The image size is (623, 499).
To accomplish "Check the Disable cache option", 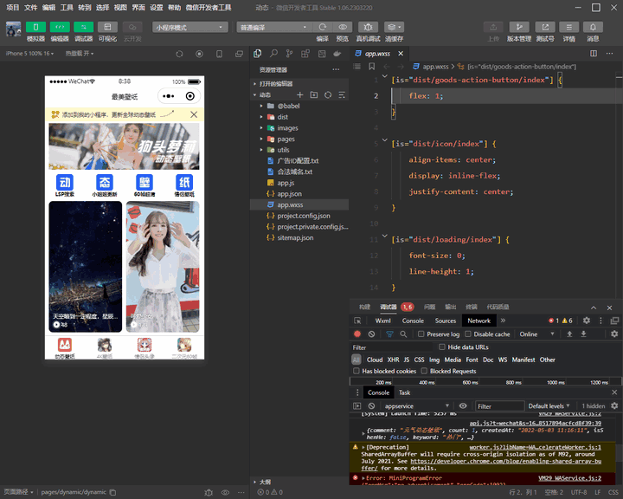I will 468,334.
